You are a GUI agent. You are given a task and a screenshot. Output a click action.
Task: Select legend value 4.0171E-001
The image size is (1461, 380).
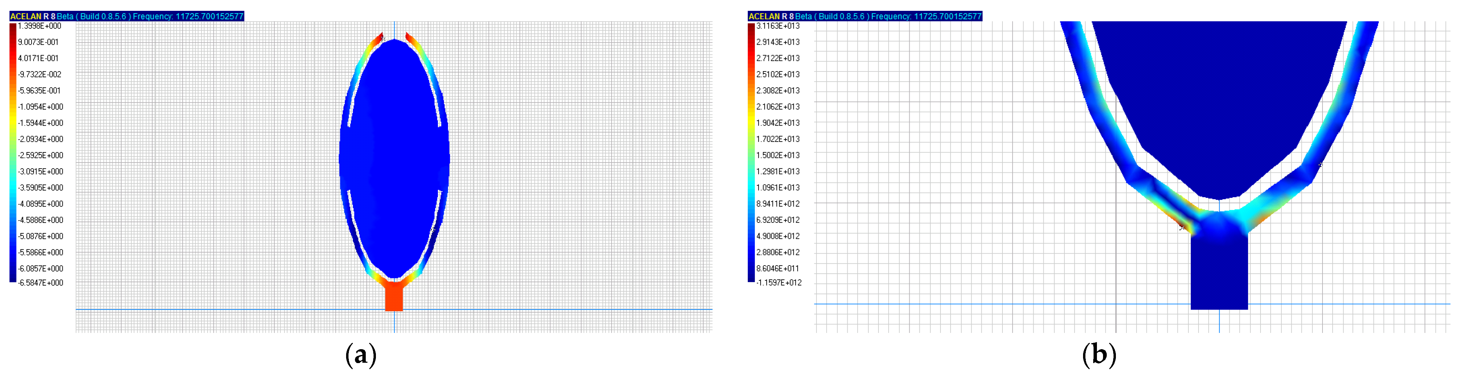(38, 58)
